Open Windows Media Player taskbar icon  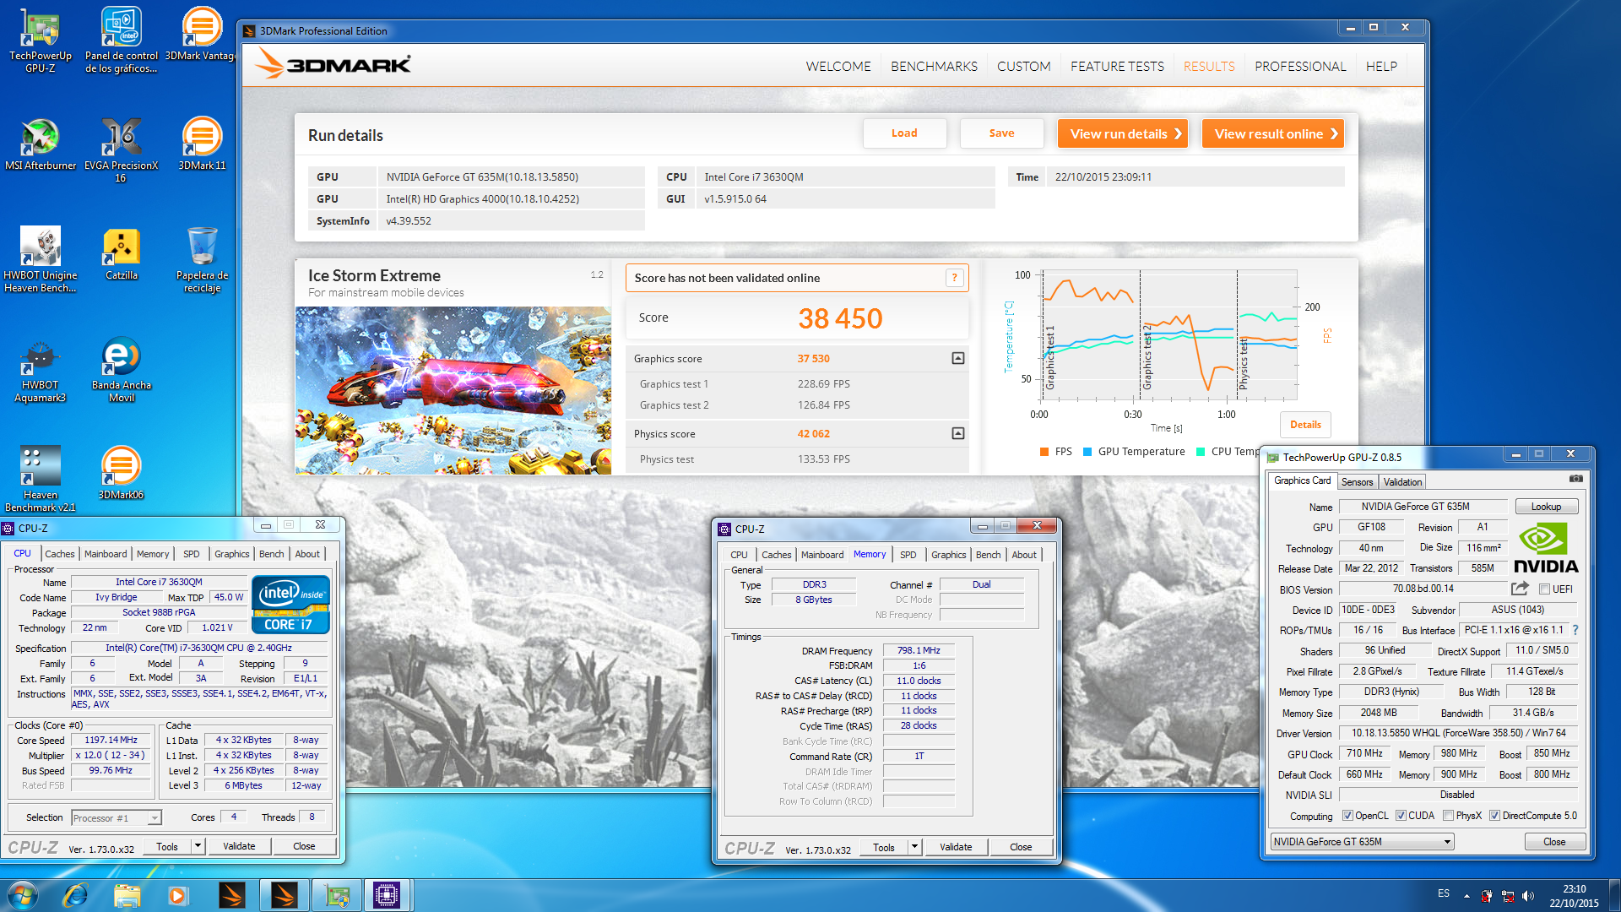(x=177, y=895)
